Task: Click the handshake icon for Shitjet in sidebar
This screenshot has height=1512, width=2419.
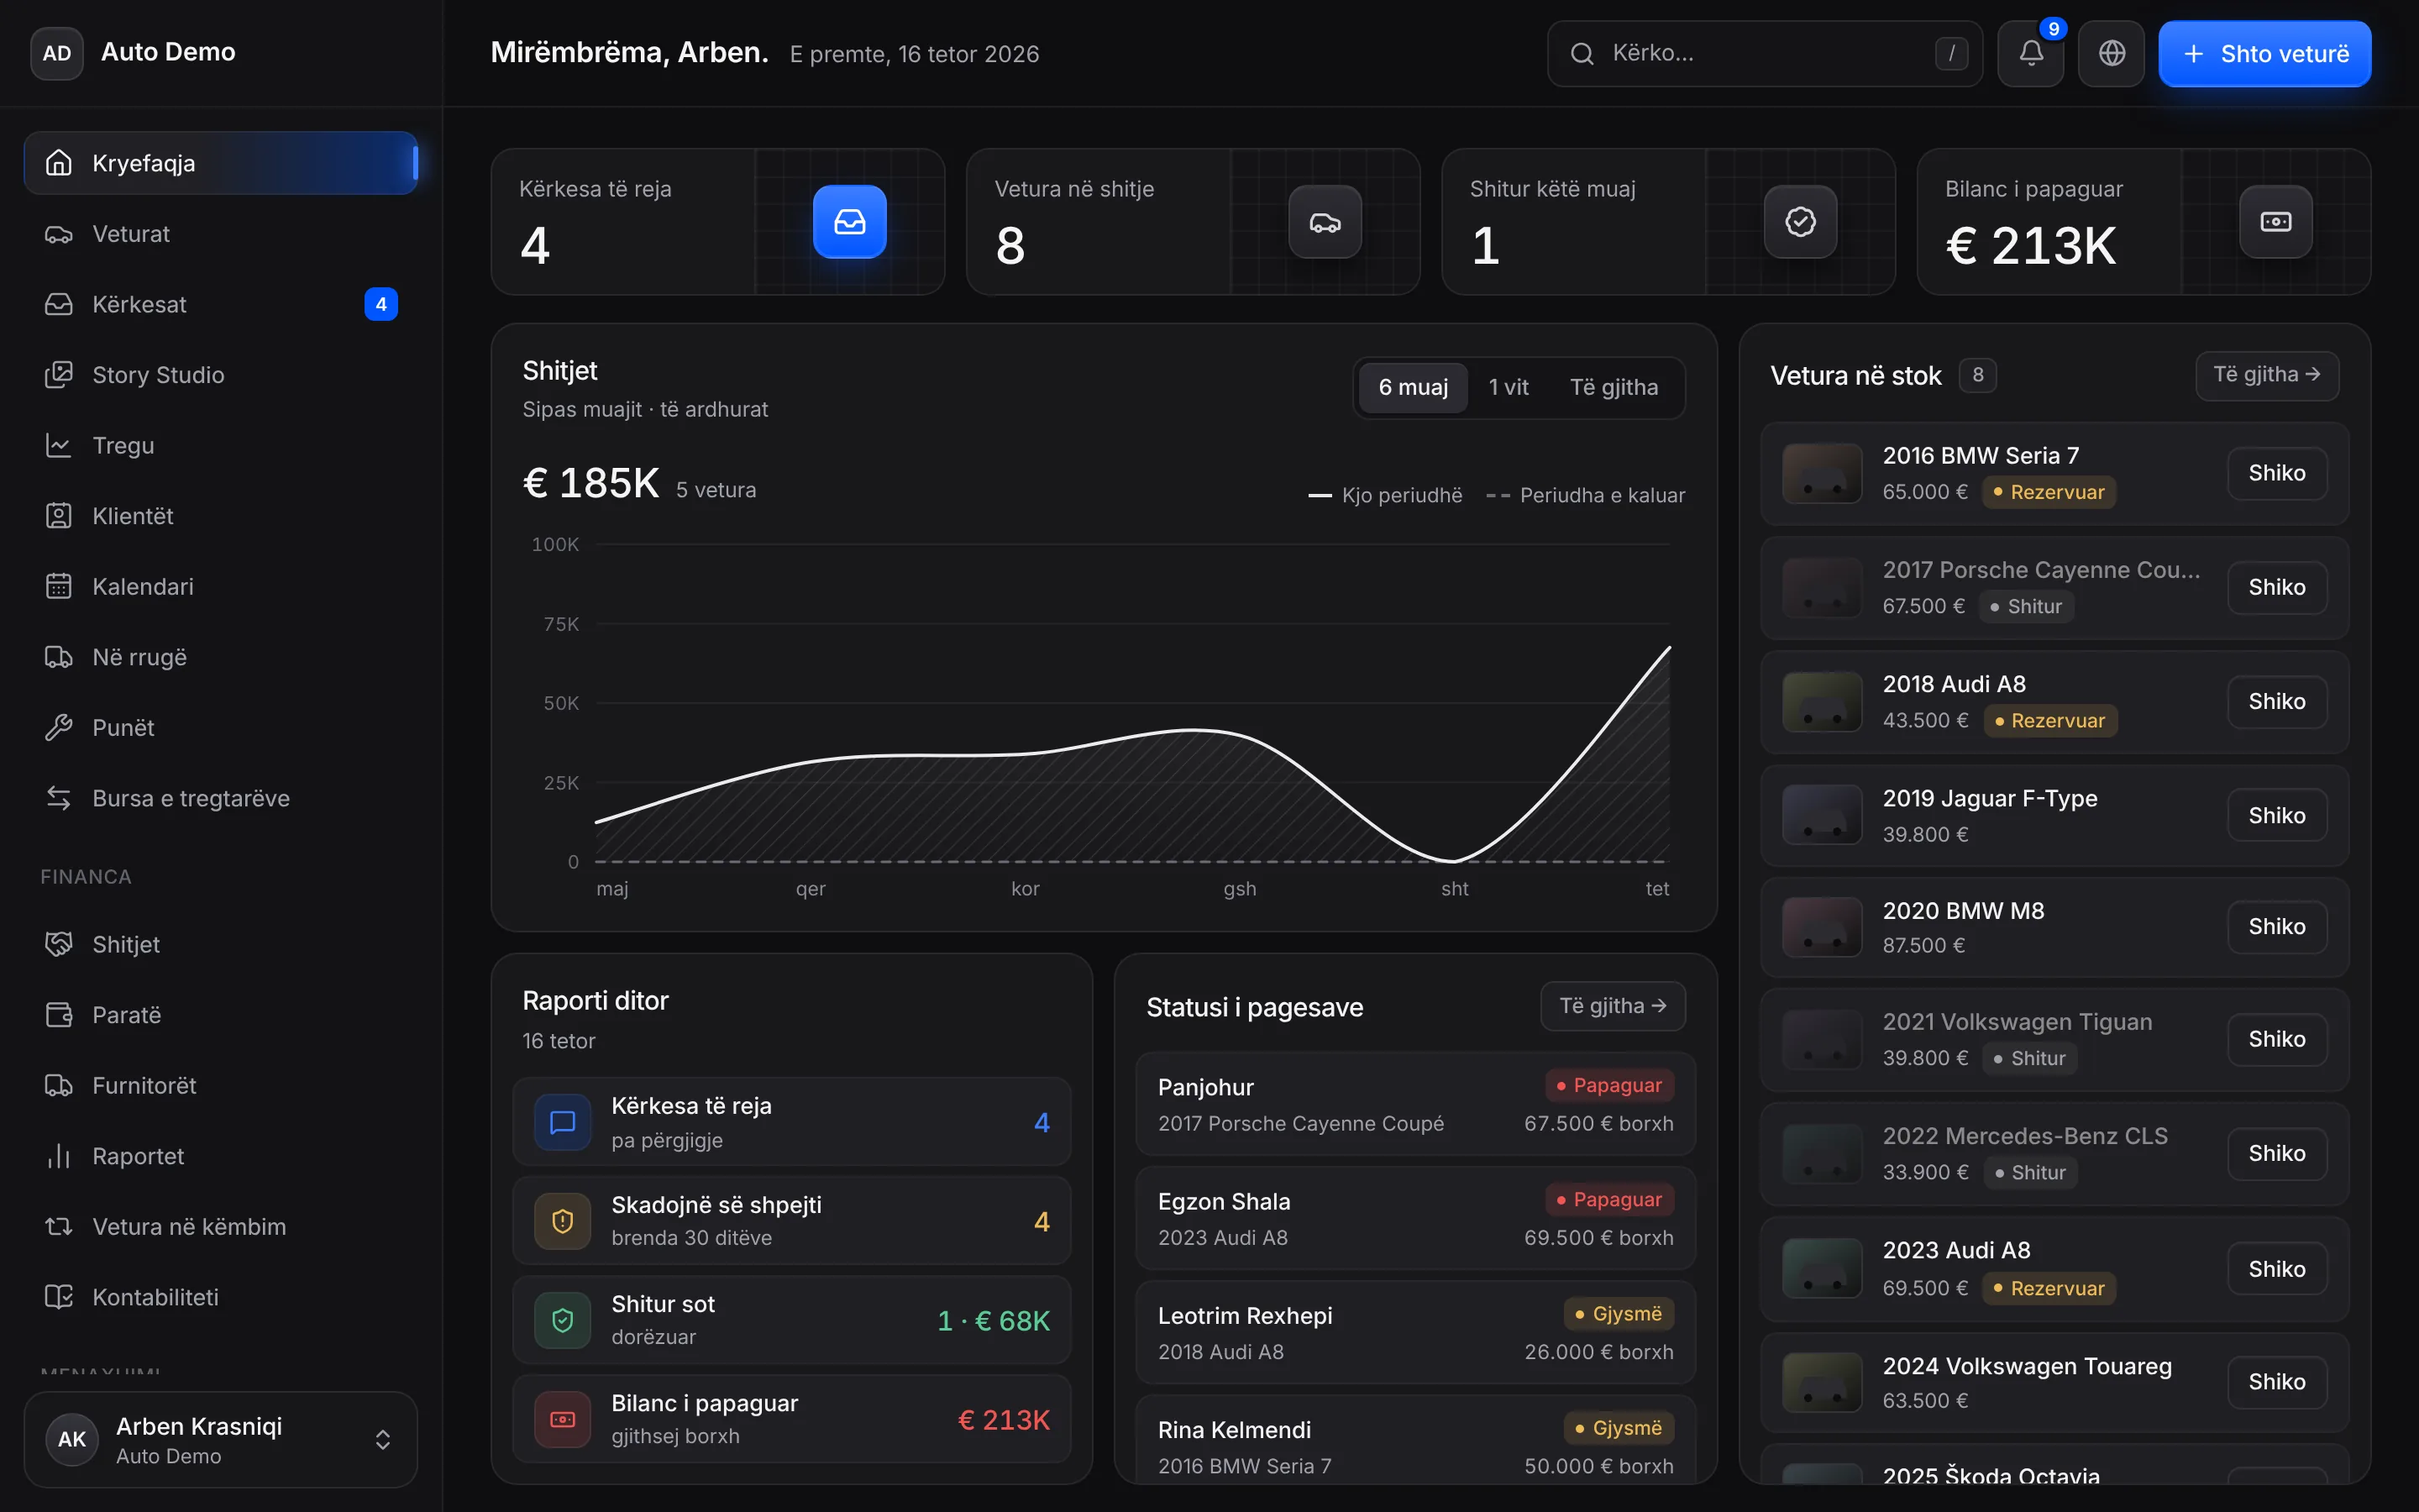Action: tap(59, 944)
